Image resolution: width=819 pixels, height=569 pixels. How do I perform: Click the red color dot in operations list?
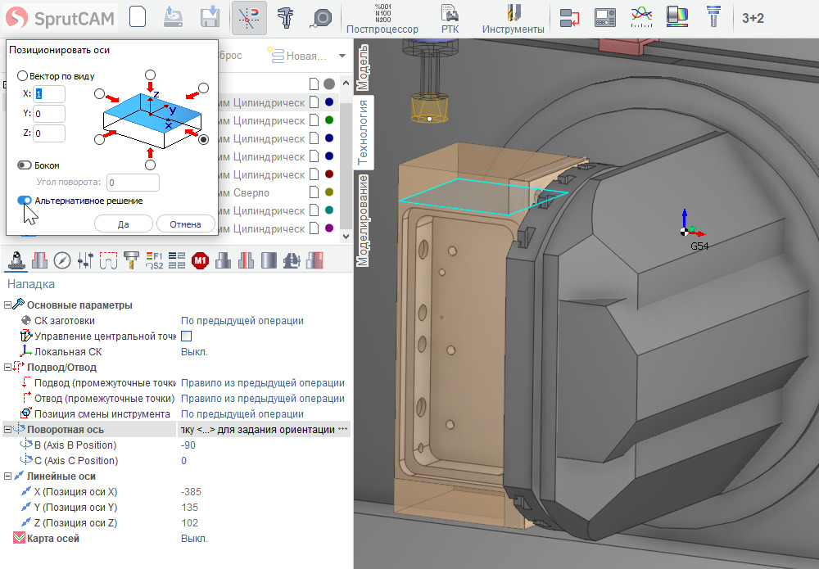[x=329, y=174]
